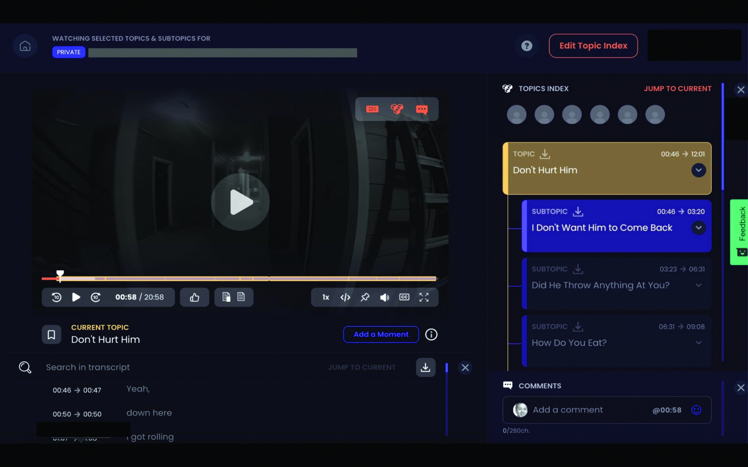Toggle closed captions CC

(404, 297)
